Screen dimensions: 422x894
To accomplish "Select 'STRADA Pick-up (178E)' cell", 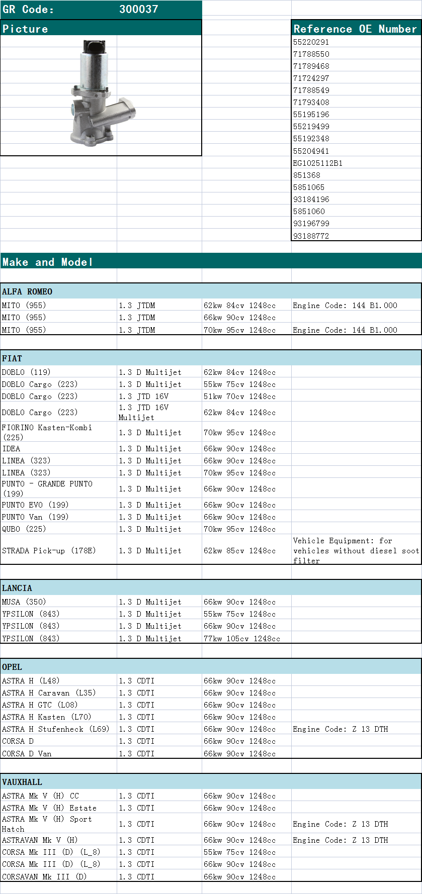I will pyautogui.click(x=58, y=550).
